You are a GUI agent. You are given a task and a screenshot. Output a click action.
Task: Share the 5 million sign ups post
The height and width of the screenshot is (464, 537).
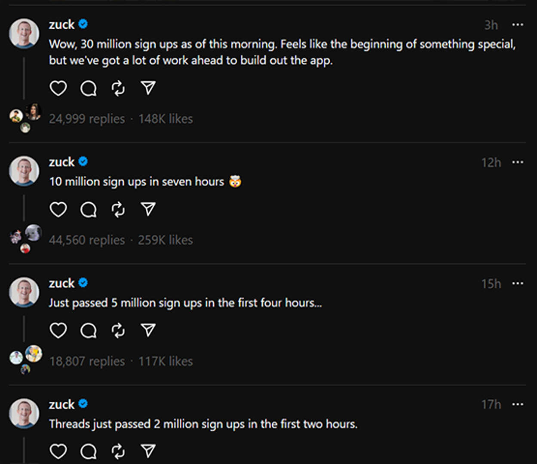(x=148, y=330)
